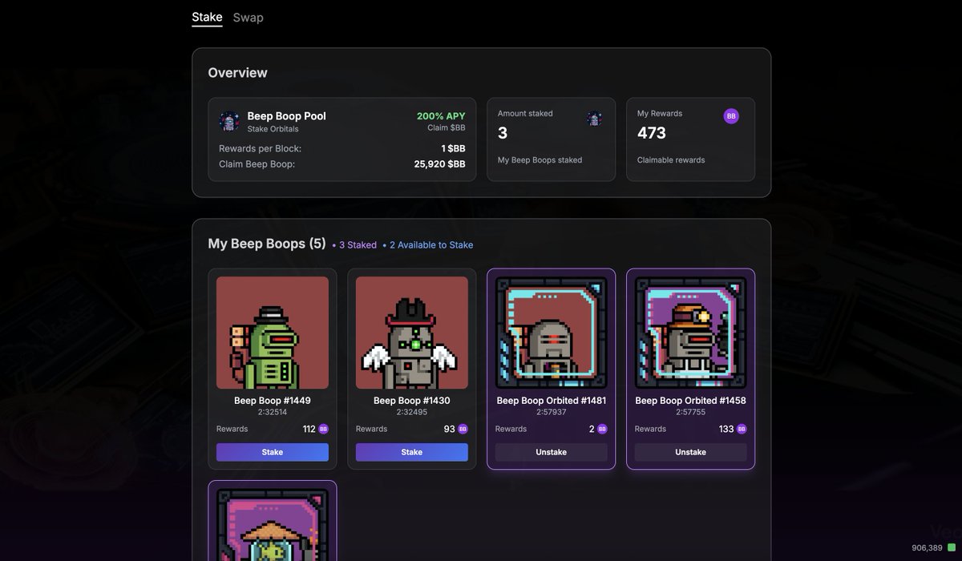962x561 pixels.
Task: Click the robot icon beside Amount staked
Action: [x=594, y=119]
